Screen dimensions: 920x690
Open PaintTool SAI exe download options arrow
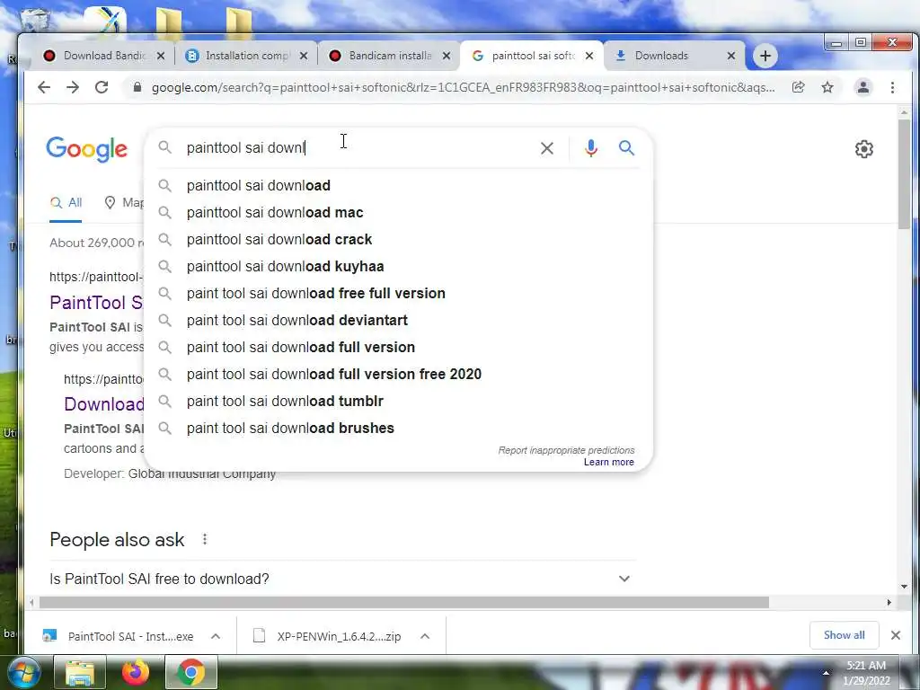(216, 636)
